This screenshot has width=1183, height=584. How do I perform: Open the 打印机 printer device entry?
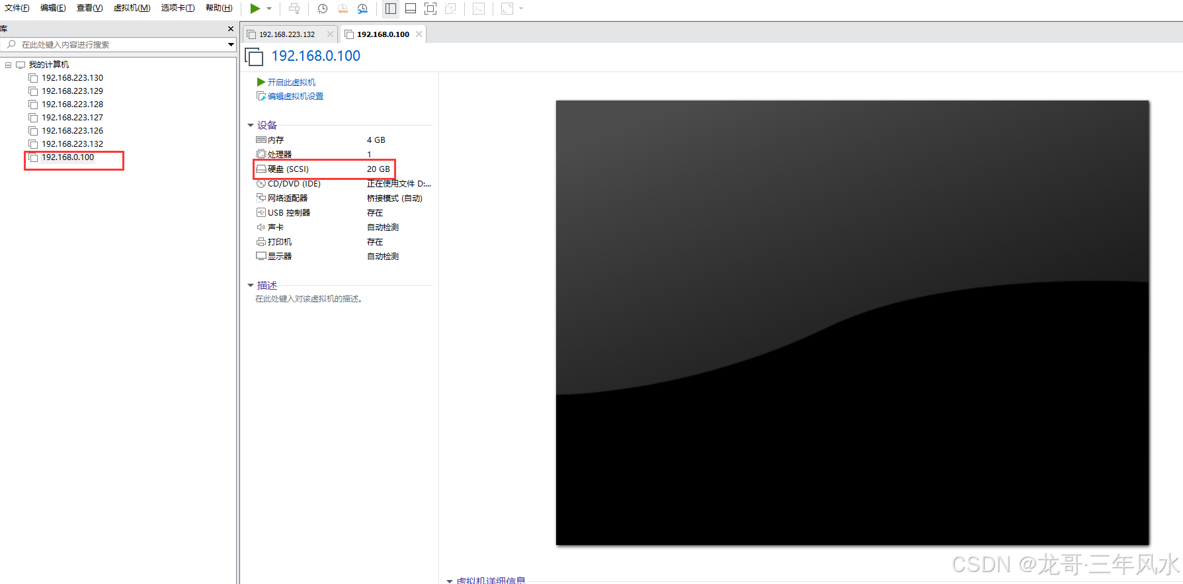coord(274,241)
